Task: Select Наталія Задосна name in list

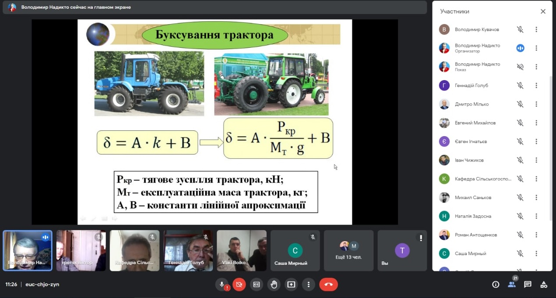Action: (473, 216)
